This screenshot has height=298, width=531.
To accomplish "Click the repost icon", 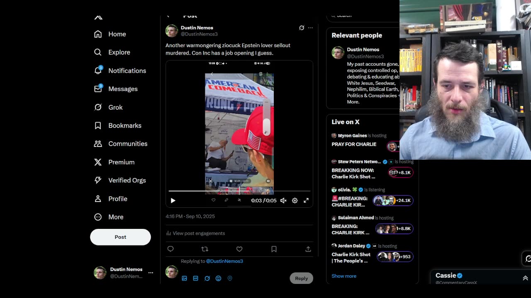I will click(x=205, y=249).
